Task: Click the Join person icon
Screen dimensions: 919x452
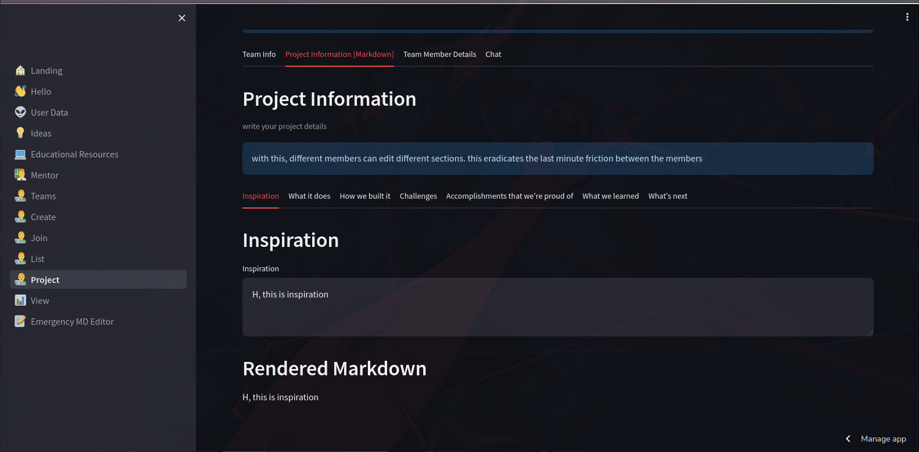Action: [20, 238]
